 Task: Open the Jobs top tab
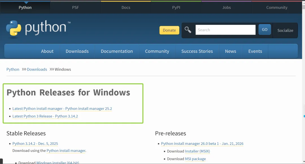[226, 7]
